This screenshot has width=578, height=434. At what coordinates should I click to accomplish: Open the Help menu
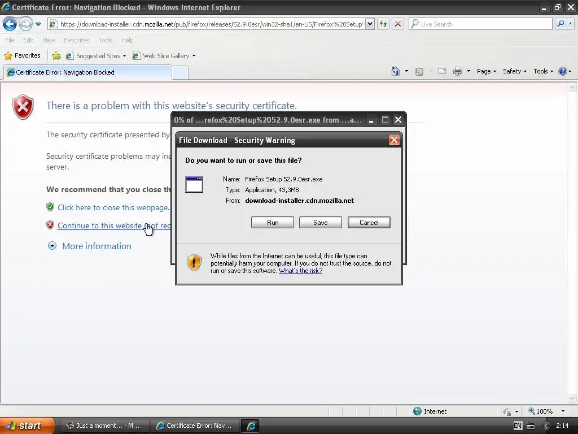(127, 40)
